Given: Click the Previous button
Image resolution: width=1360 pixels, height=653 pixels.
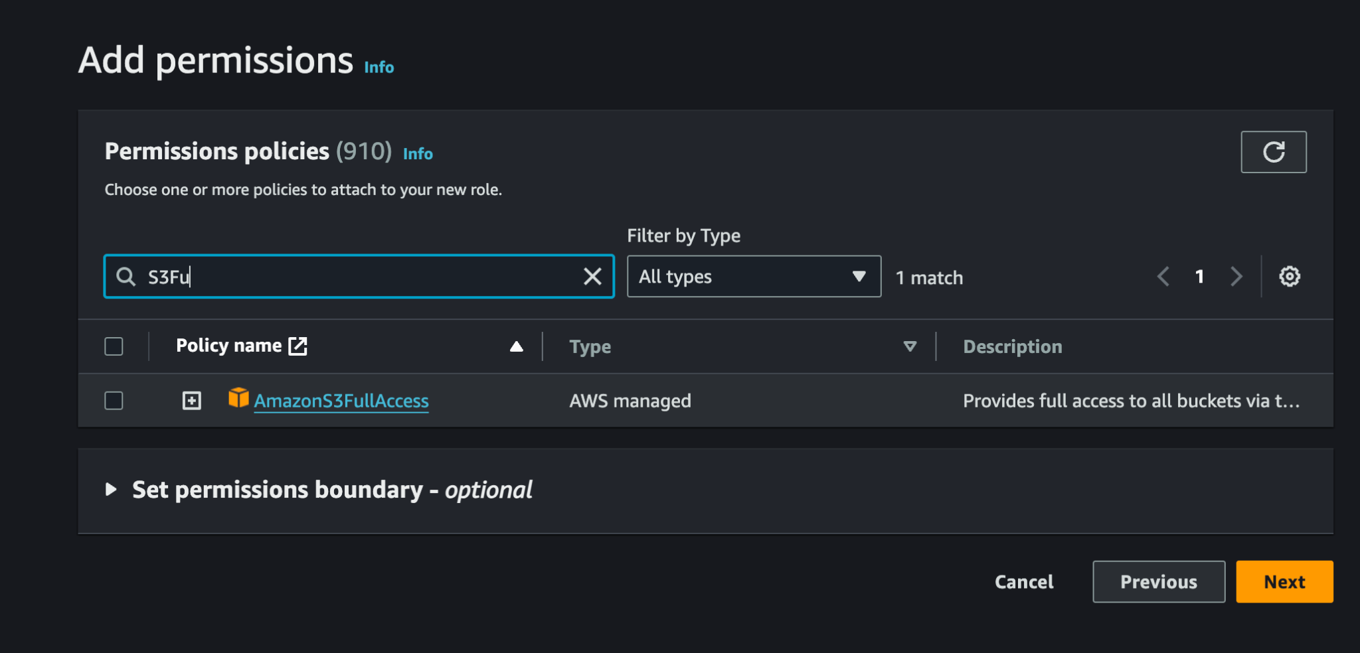Looking at the screenshot, I should (1159, 582).
